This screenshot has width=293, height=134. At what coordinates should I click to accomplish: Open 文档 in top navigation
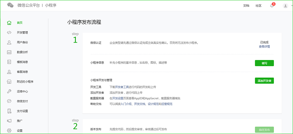(246, 6)
